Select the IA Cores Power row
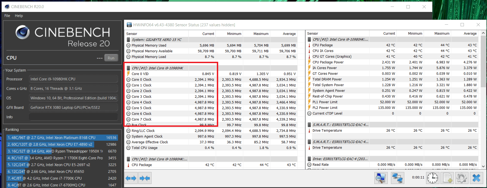This screenshot has height=188, width=487. 392,68
